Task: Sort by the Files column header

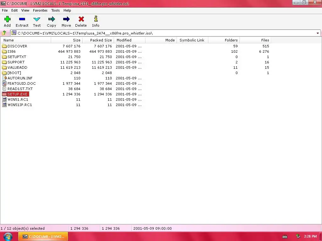Action: [255, 40]
